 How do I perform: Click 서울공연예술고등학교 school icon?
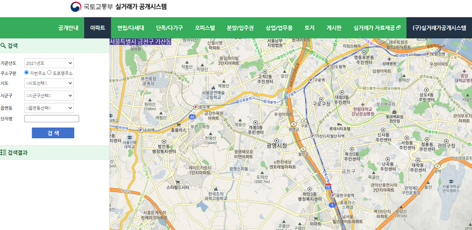pos(213,87)
